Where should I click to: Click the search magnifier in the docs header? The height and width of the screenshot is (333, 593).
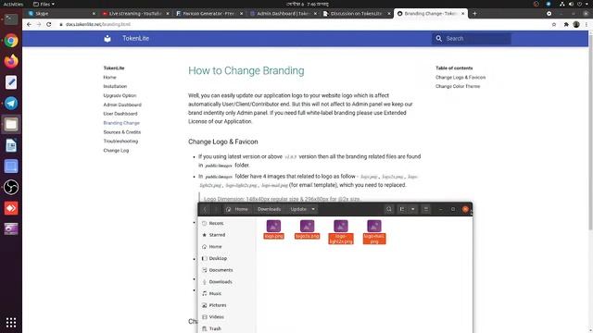[x=438, y=39]
